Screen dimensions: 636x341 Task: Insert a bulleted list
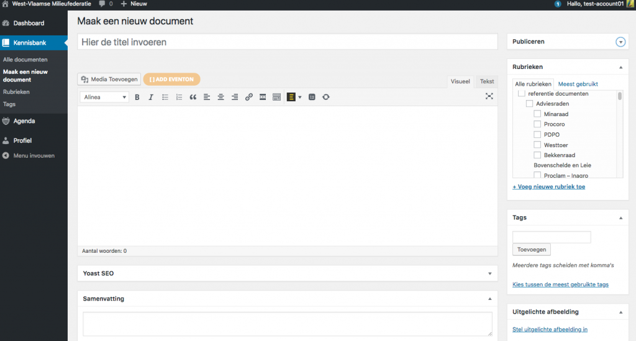coord(165,98)
